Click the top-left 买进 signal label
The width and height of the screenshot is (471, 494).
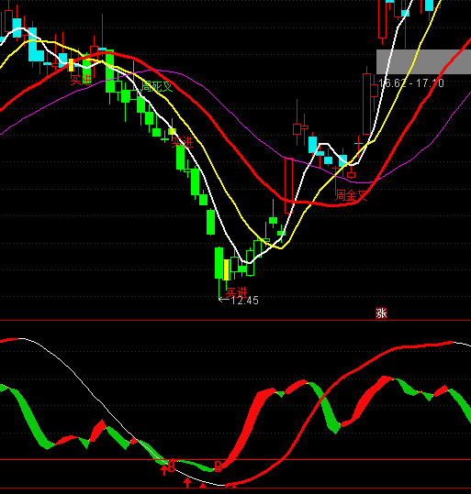tap(81, 80)
